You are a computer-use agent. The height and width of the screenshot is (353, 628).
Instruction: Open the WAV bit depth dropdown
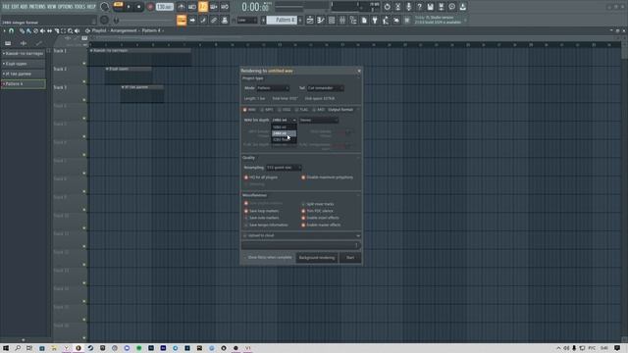284,120
